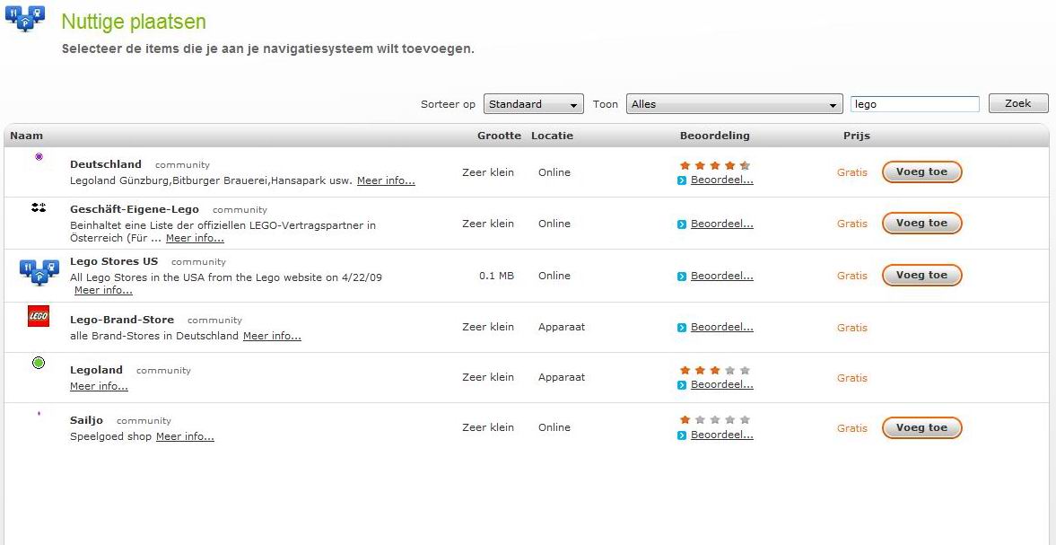The height and width of the screenshot is (545, 1056).
Task: Click blue arrow icon beside Sailjo Beoordeel
Action: (682, 435)
